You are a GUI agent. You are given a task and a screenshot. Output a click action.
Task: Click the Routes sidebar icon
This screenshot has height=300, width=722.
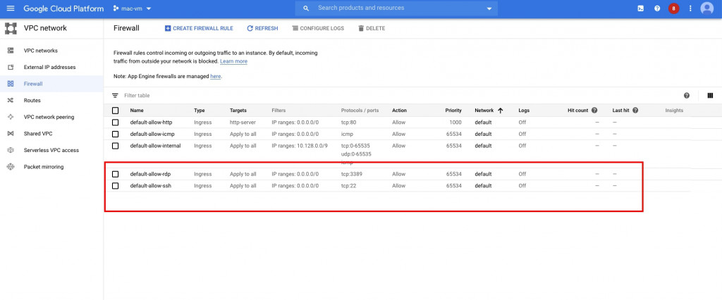tap(11, 100)
